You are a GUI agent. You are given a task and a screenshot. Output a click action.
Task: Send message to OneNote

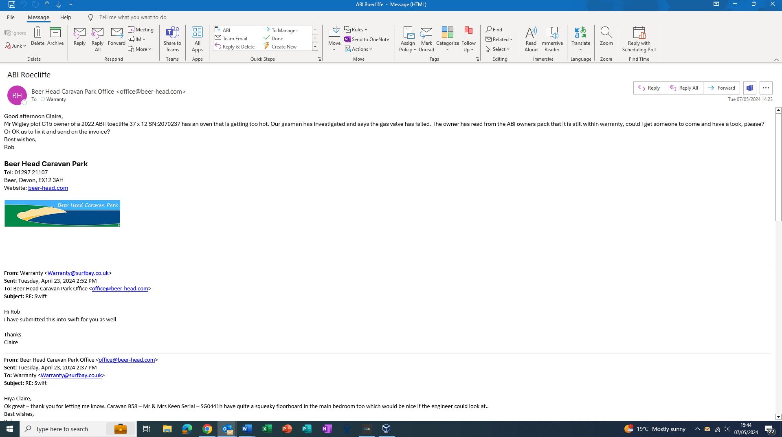click(367, 40)
